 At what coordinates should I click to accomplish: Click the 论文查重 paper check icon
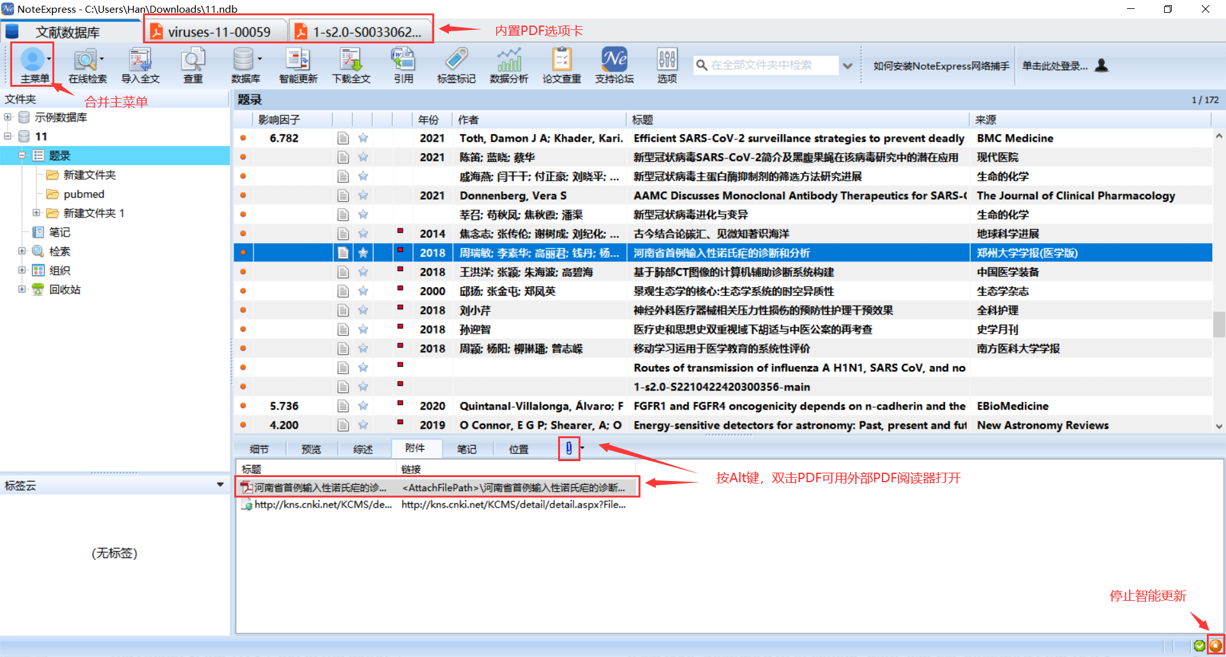click(562, 59)
